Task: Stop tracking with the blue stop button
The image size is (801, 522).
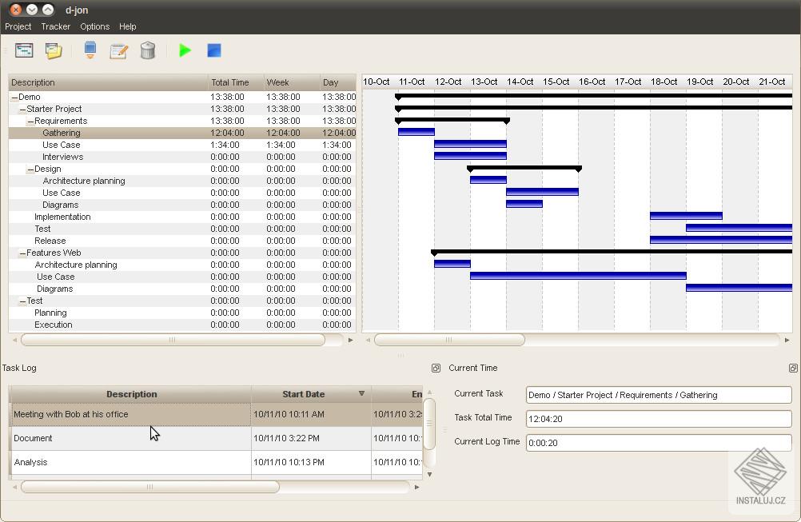Action: pyautogui.click(x=214, y=50)
